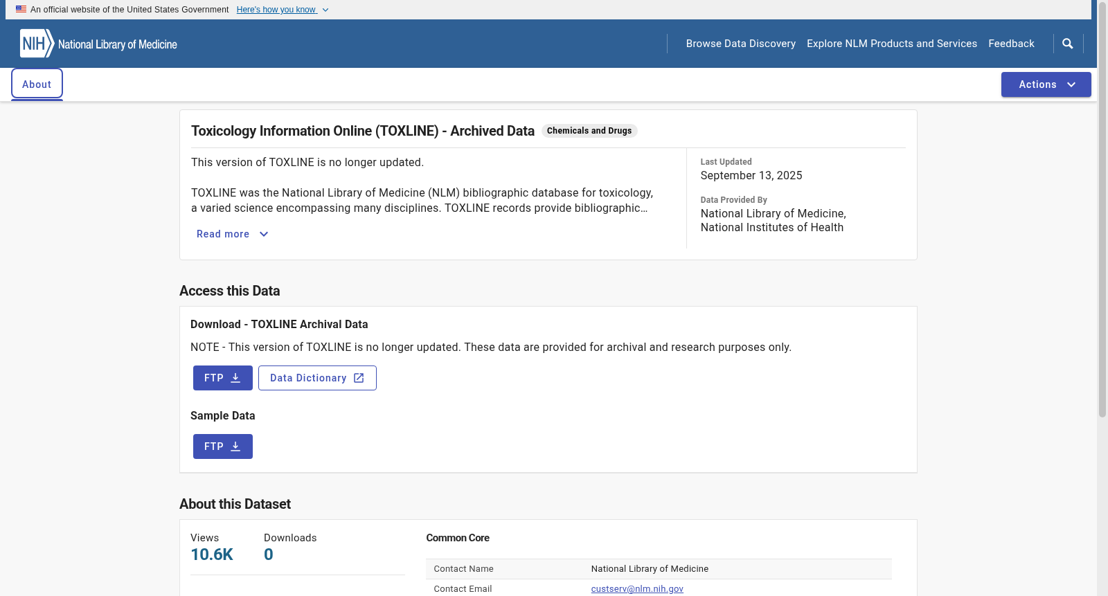Click the Chemicals and Drugs tag
Viewport: 1108px width, 596px height.
pyautogui.click(x=589, y=131)
